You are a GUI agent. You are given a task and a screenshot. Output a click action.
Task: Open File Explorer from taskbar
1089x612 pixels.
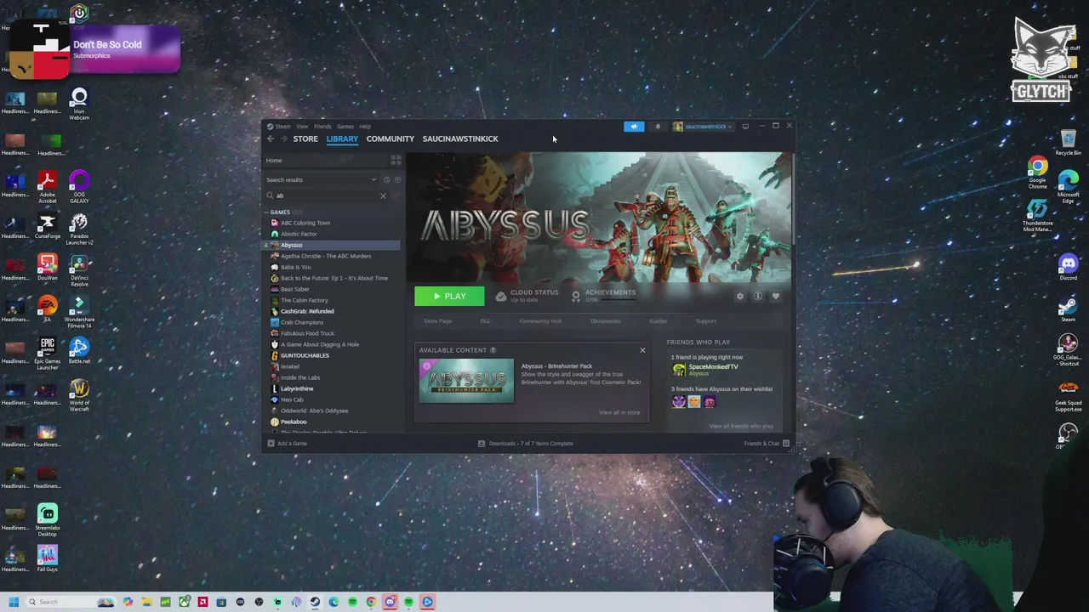tap(146, 602)
